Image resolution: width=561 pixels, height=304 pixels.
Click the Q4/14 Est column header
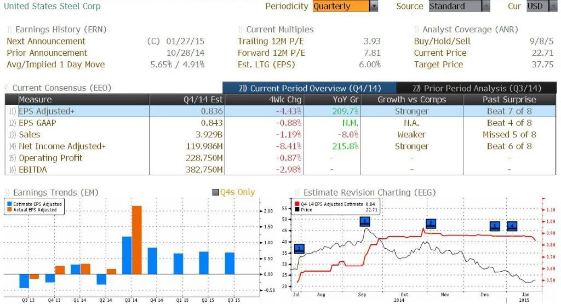[187, 100]
